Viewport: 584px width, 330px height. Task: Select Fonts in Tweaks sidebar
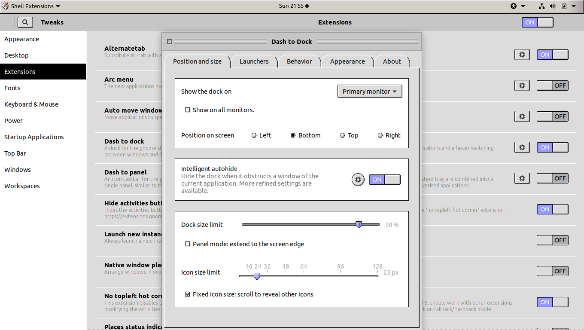43,88
